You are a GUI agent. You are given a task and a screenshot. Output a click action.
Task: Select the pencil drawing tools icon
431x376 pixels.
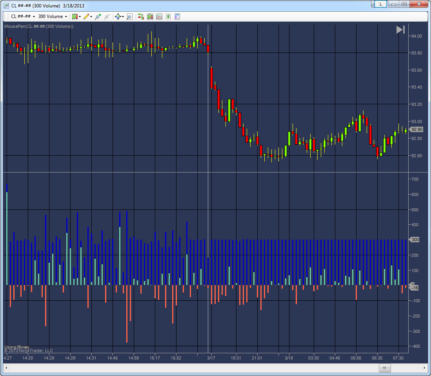point(86,16)
